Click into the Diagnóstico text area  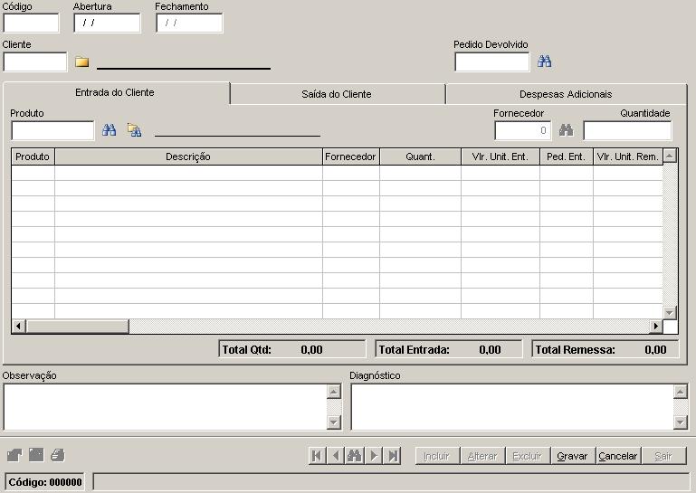coord(512,407)
